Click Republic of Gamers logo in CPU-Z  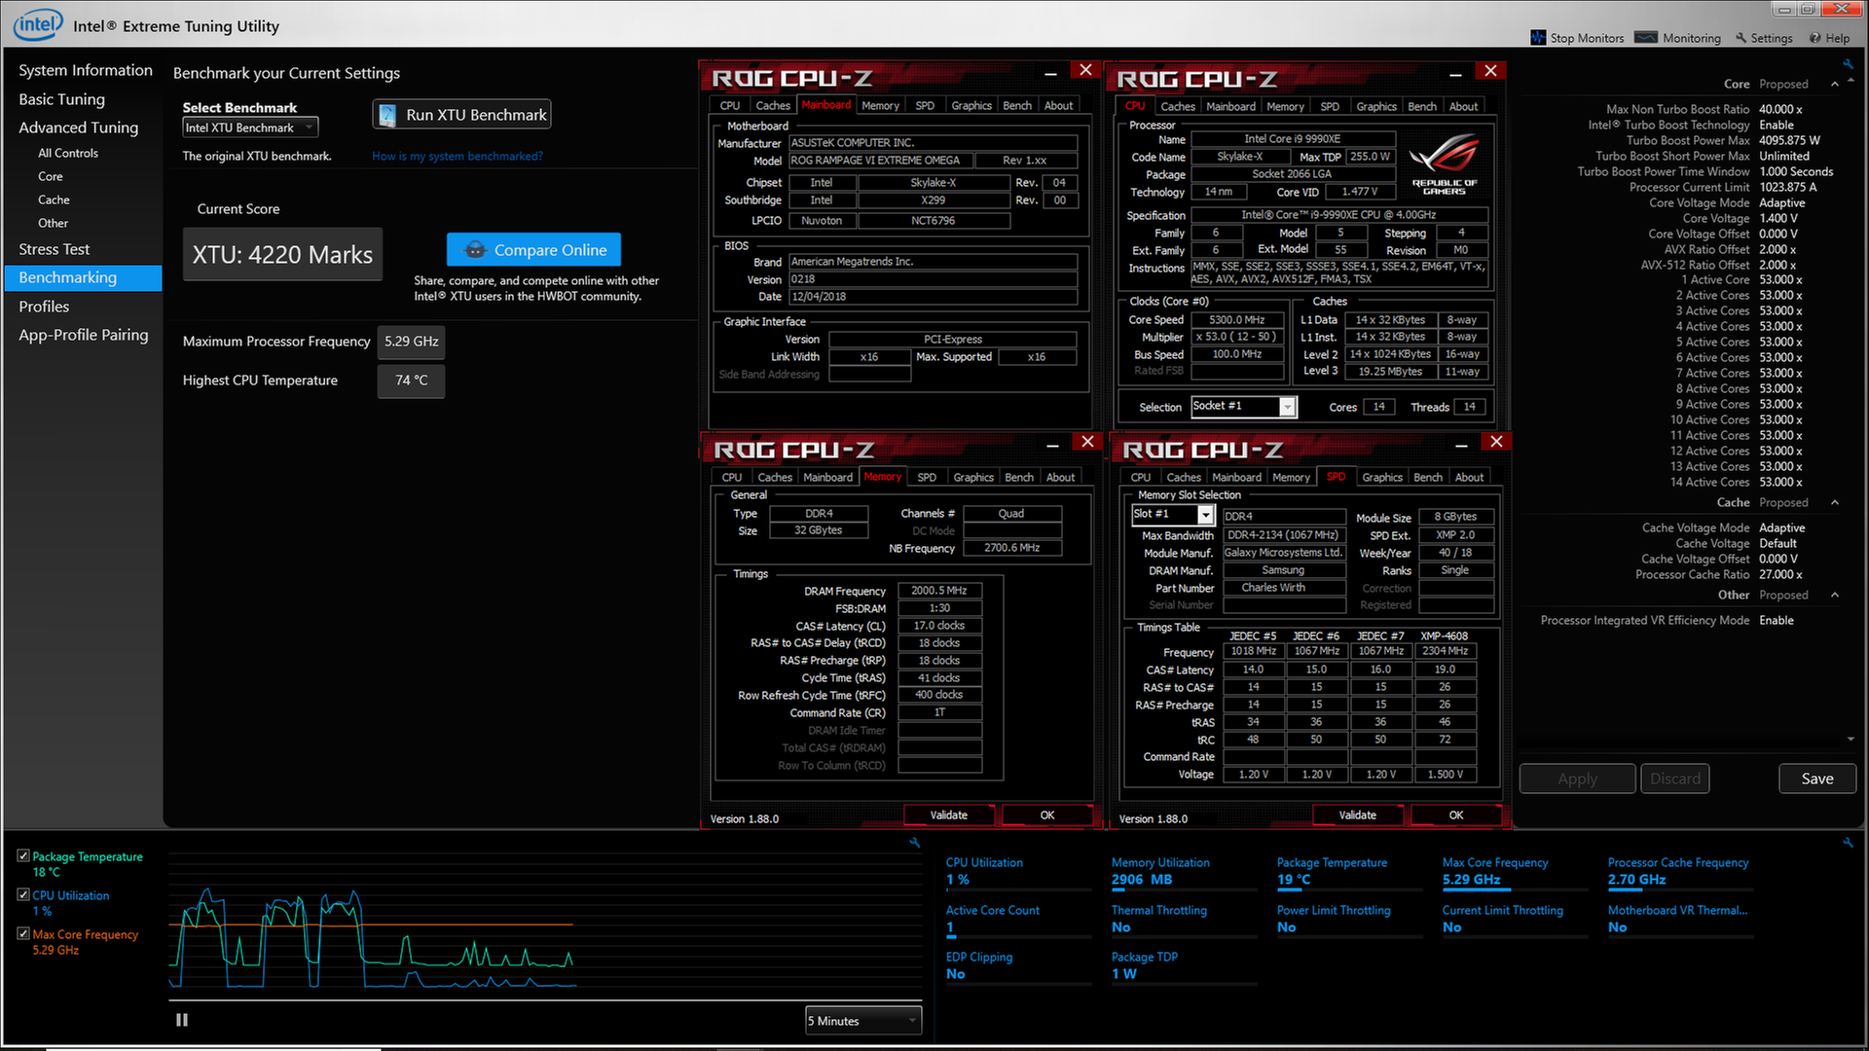point(1445,163)
